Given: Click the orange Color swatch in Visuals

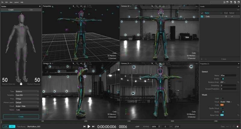Looking at the screenshot, I should click(222, 105).
